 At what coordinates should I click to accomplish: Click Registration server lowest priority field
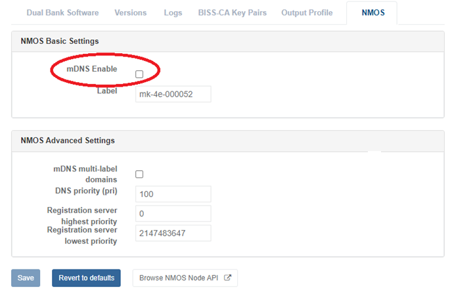(x=173, y=233)
